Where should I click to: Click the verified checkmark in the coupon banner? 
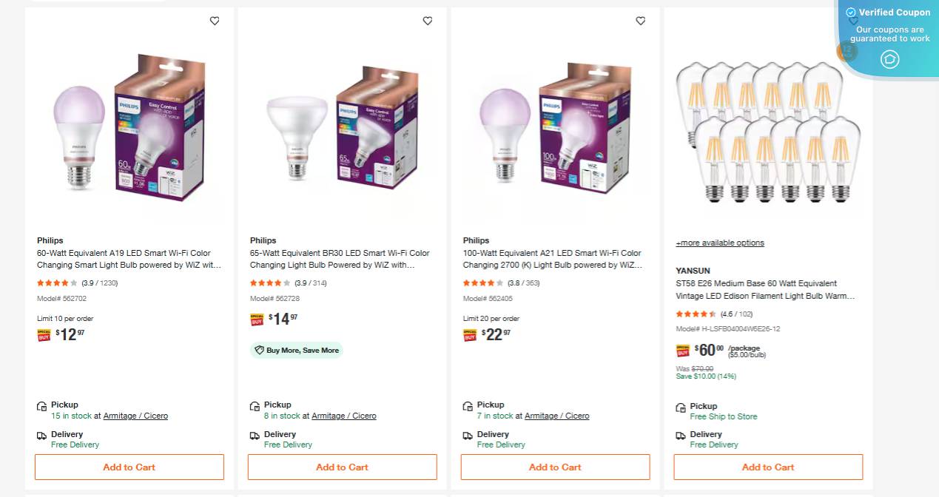coord(850,12)
